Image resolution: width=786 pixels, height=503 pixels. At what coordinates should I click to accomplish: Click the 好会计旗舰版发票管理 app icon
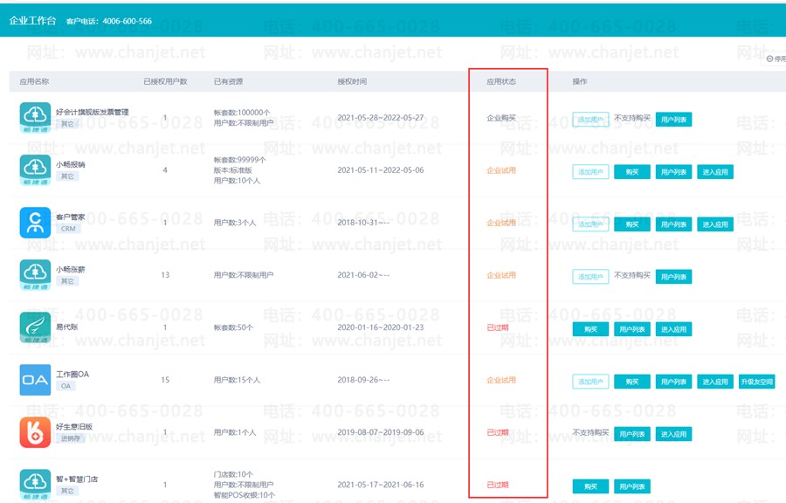[x=35, y=117]
